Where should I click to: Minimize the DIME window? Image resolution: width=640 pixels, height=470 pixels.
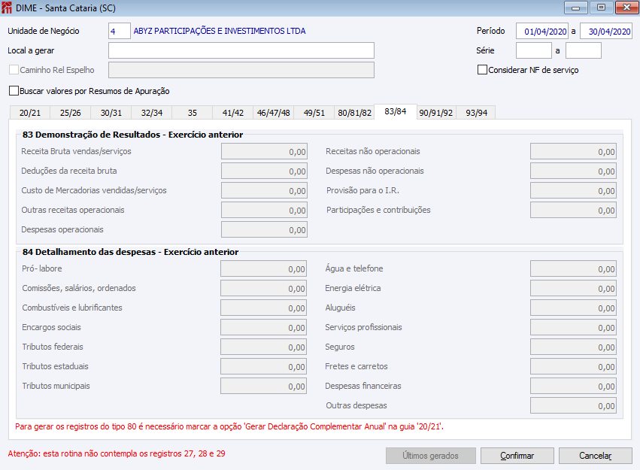[x=575, y=8]
